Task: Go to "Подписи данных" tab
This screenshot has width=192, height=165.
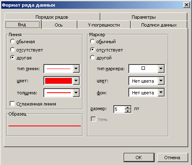Action: pos(159,25)
